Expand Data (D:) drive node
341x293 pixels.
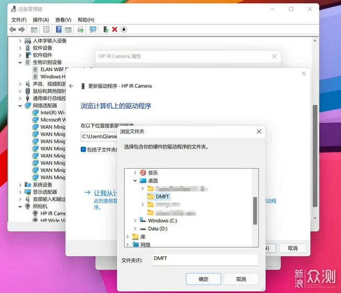point(135,229)
